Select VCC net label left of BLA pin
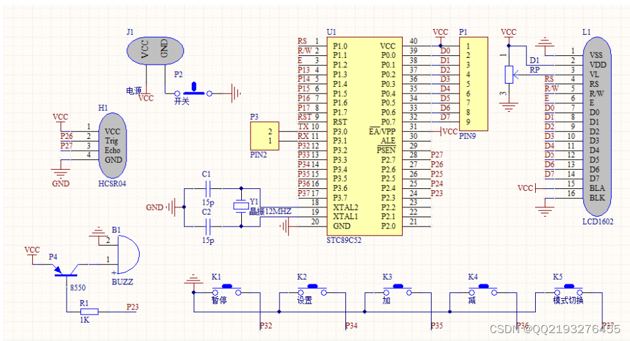The image size is (630, 341). pos(525,188)
